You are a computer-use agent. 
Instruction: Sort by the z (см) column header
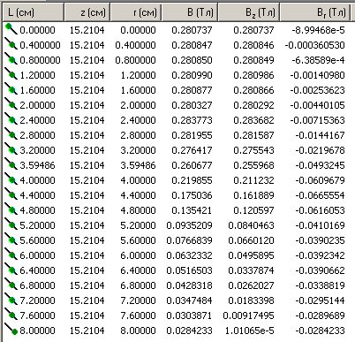(x=87, y=12)
